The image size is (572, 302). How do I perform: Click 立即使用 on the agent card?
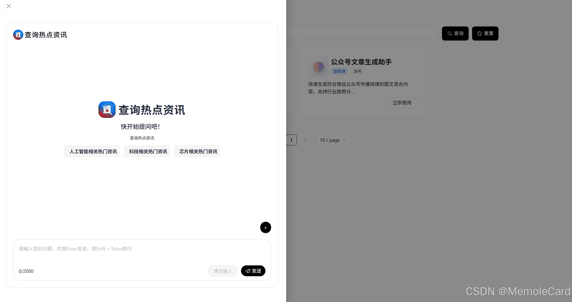[402, 102]
